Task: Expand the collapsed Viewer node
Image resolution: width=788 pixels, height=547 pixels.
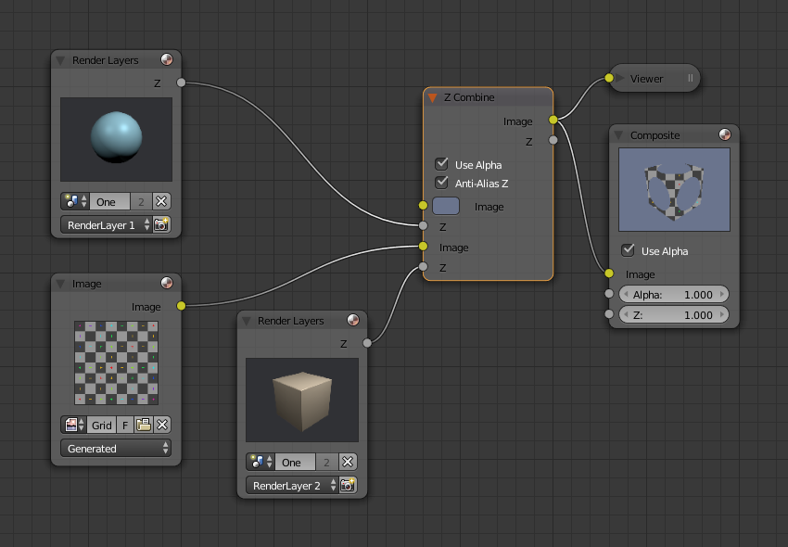Action: click(620, 79)
